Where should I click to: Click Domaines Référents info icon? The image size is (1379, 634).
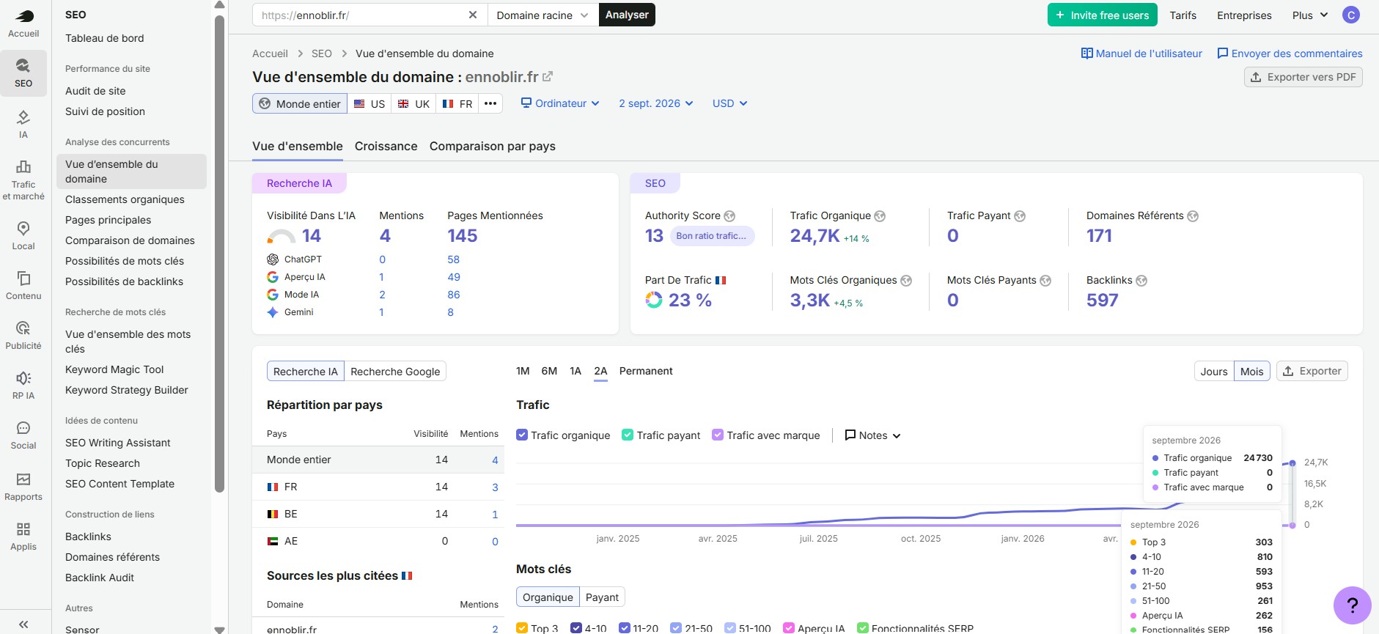(1193, 216)
